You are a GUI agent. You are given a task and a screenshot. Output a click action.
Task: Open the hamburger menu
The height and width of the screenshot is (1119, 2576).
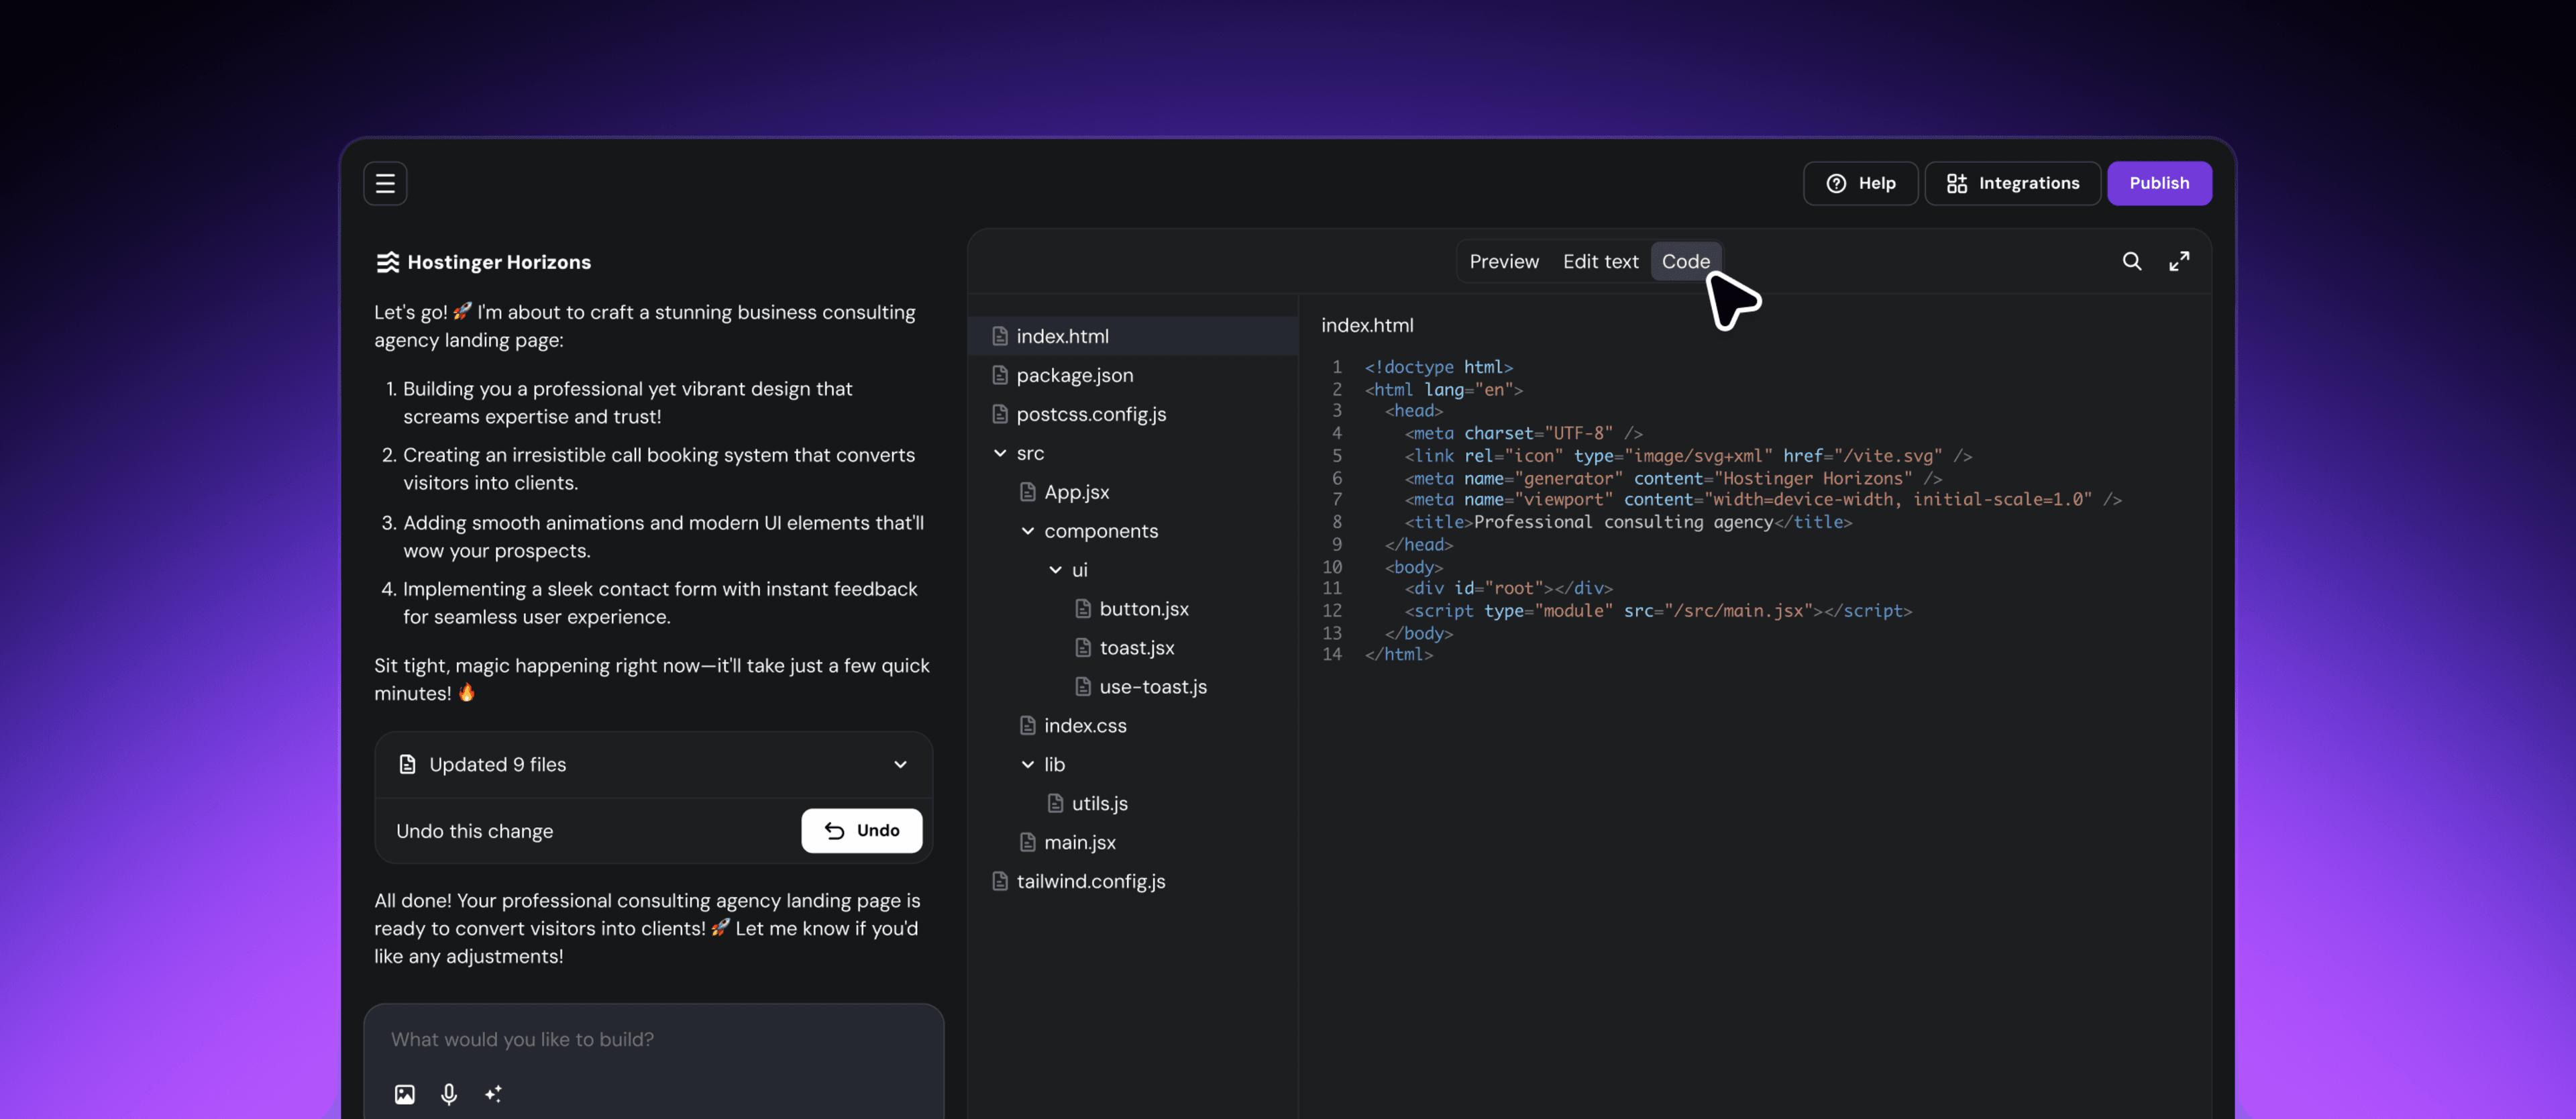pyautogui.click(x=385, y=183)
